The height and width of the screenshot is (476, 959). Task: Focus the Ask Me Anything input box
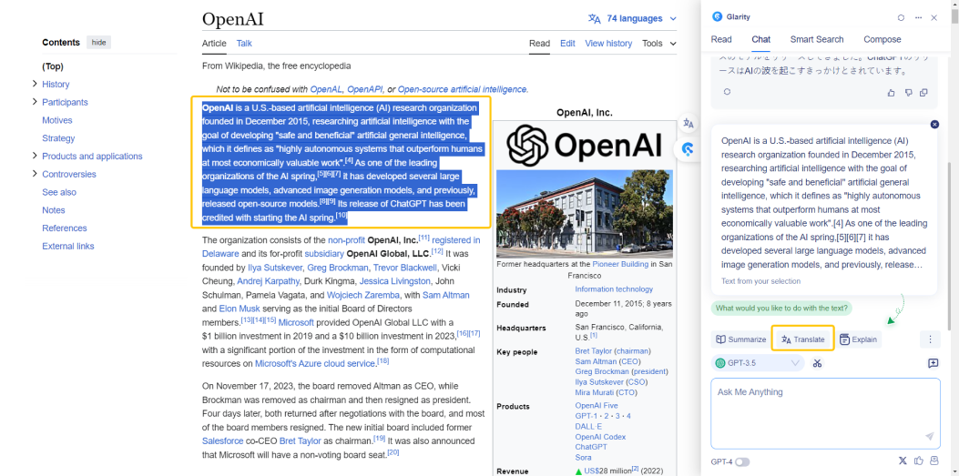pyautogui.click(x=825, y=414)
